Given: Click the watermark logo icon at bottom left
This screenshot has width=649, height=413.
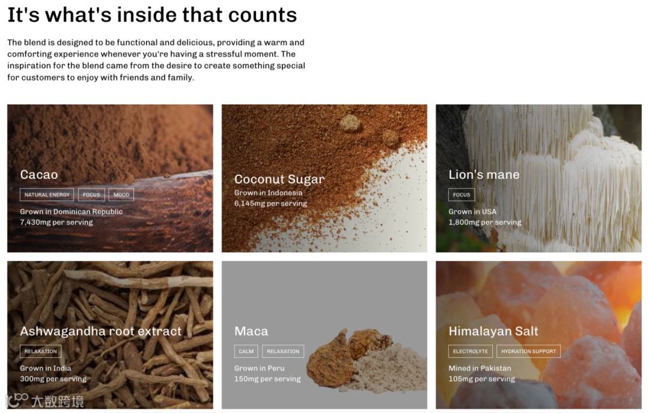Looking at the screenshot, I should click(x=17, y=400).
